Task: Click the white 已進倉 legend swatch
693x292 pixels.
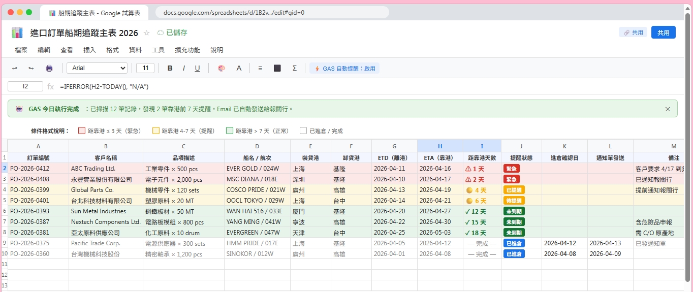Action: point(303,131)
